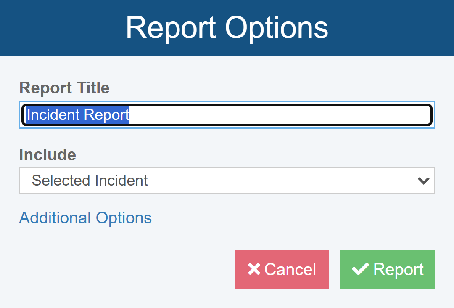
Task: Expand the Additional Options section
Action: (85, 218)
